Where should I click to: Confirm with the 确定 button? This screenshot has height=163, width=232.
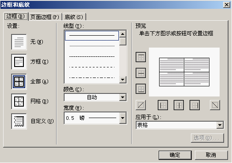[175, 155]
